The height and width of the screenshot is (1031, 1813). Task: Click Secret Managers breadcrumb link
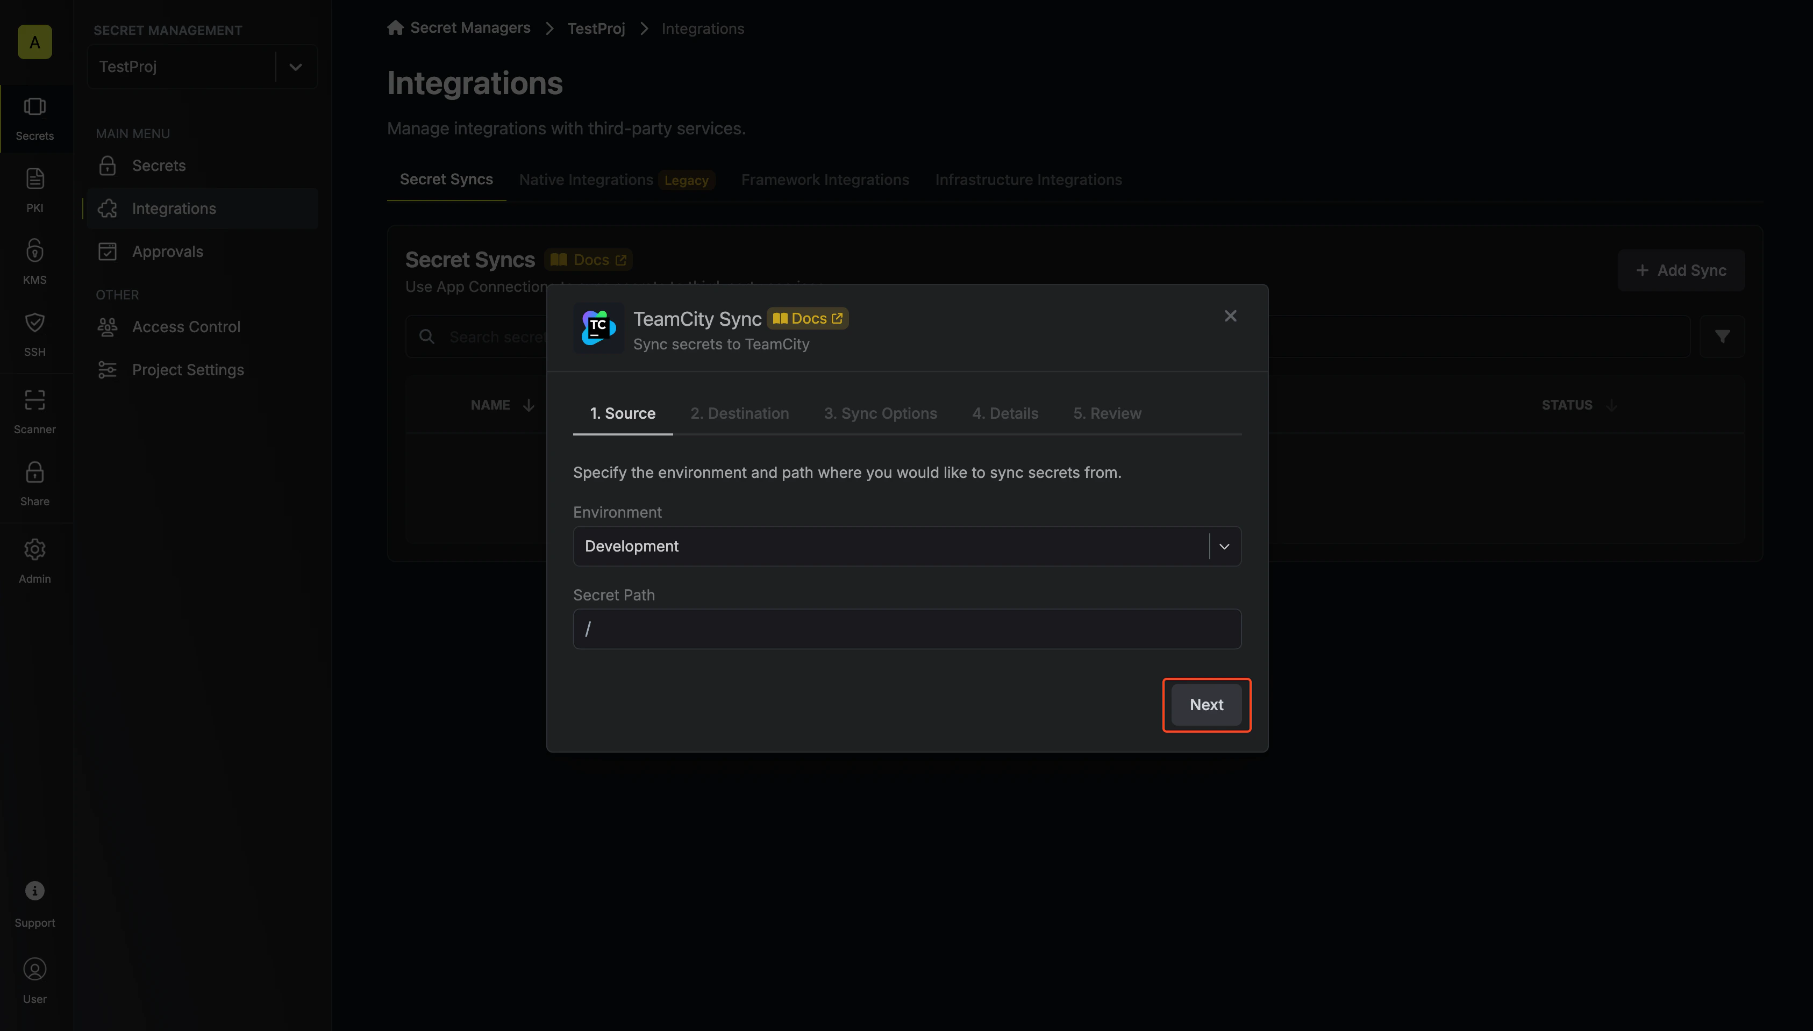pyautogui.click(x=470, y=27)
